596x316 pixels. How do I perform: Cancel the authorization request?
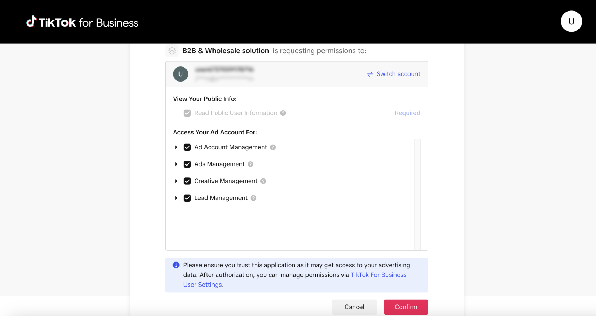354,307
